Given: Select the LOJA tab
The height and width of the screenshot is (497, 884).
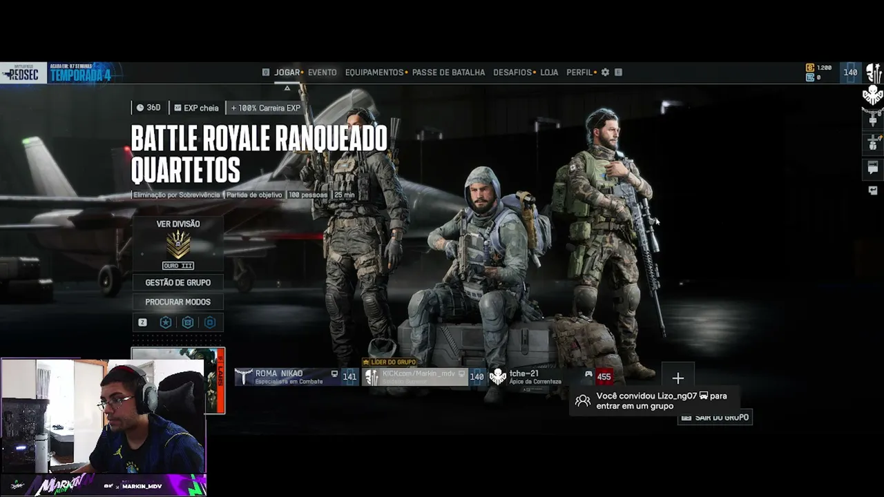Looking at the screenshot, I should [549, 72].
